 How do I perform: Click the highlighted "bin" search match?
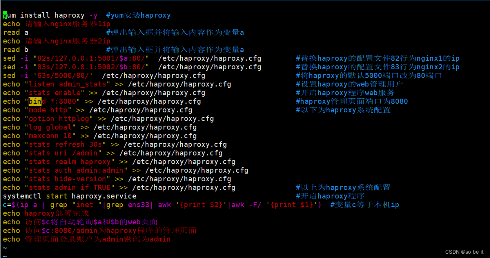[x=35, y=101]
